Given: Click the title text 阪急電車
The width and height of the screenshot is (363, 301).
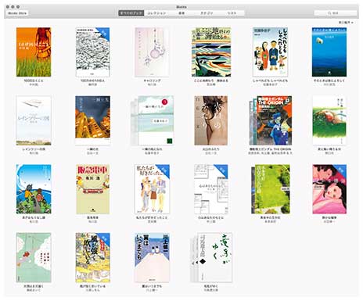Looking at the screenshot, I should [x=92, y=217].
